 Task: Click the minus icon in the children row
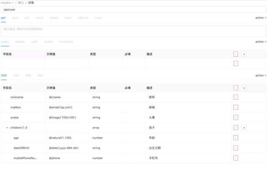pos(236,128)
